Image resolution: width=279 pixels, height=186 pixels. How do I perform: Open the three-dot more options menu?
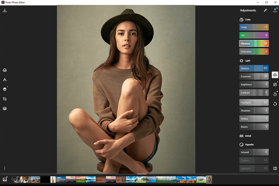[5, 168]
